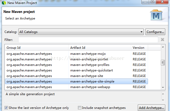This screenshot has height=111, width=170.
Task: Select the maven-archetype-site row
Action: coord(76,76)
